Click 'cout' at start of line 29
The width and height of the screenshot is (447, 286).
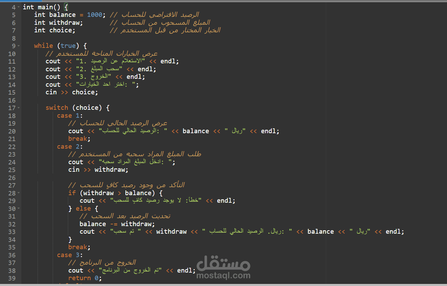point(87,201)
